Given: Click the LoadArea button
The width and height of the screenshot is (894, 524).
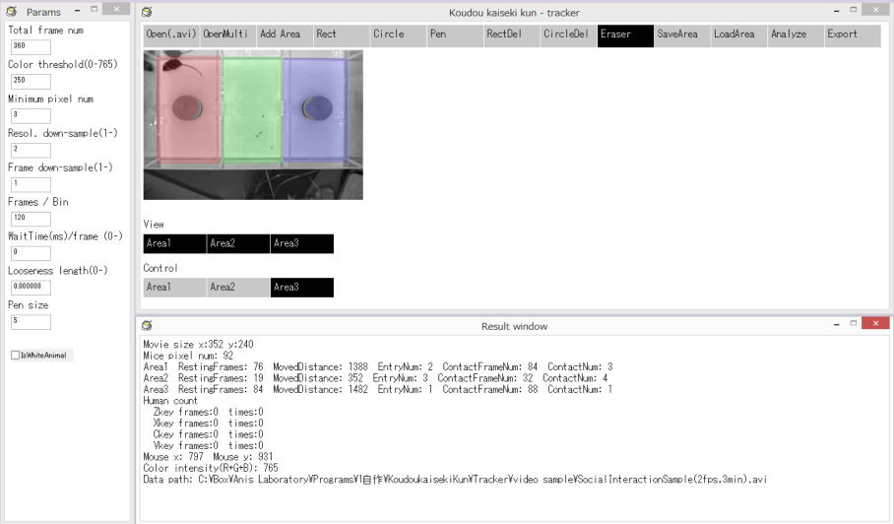Looking at the screenshot, I should [x=738, y=34].
